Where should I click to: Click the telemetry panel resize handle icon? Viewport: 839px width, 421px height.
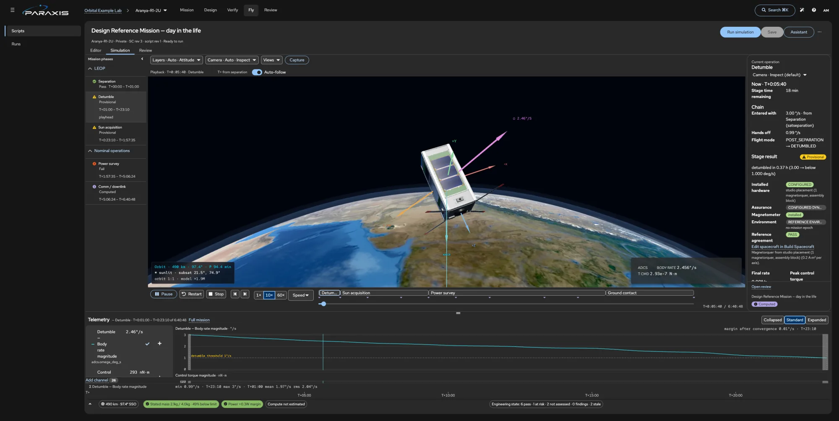(x=458, y=313)
